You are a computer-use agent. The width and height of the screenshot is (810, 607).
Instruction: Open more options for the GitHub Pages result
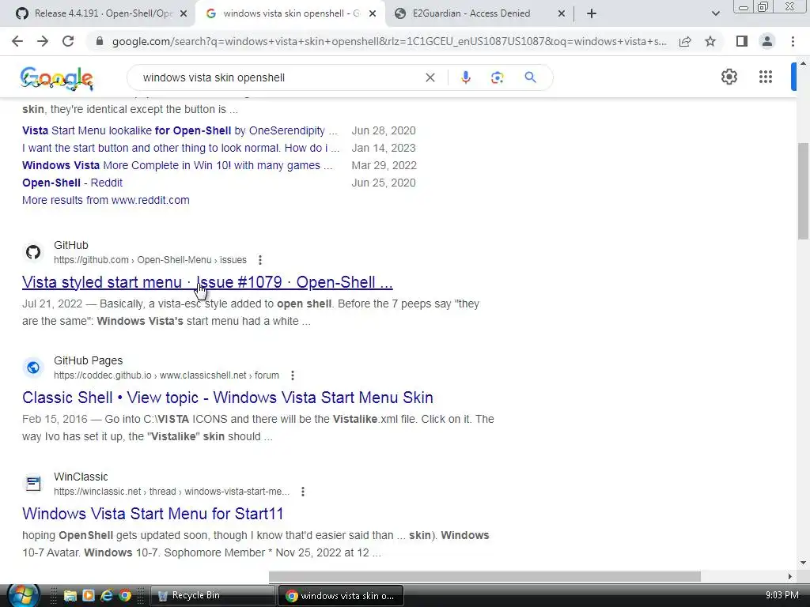293,375
